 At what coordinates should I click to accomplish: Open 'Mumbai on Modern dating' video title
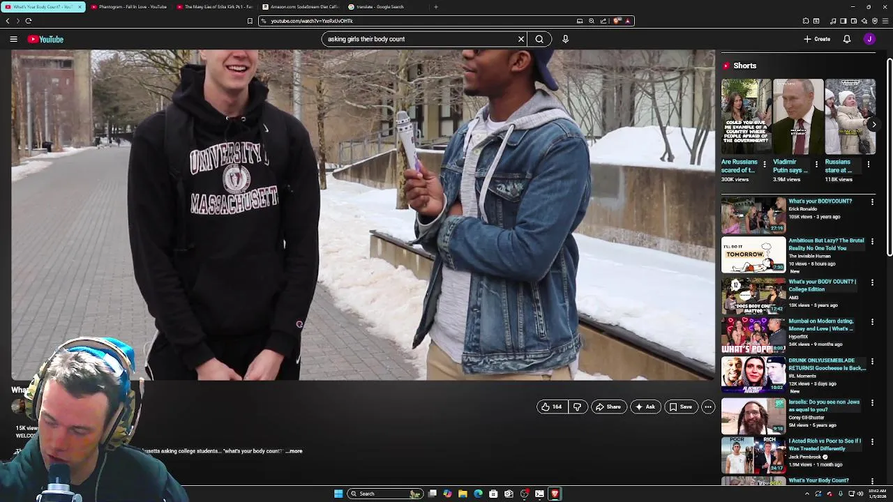click(x=821, y=325)
